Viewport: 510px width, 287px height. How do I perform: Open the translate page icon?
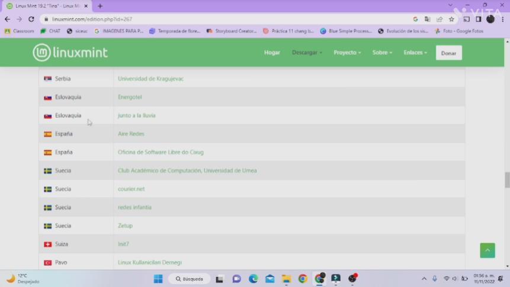428,20
